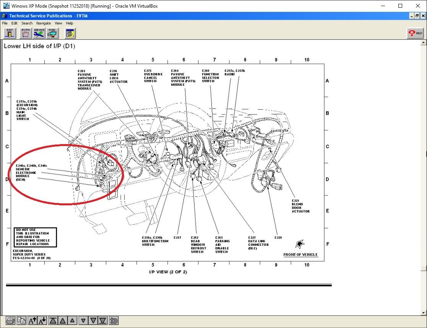
Task: Click the increase text size A-up icon
Action: click(32, 320)
